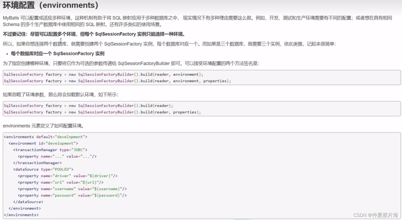This screenshot has width=402, height=220.
Task: Click code line ending build(reader);
Action: (x=88, y=106)
